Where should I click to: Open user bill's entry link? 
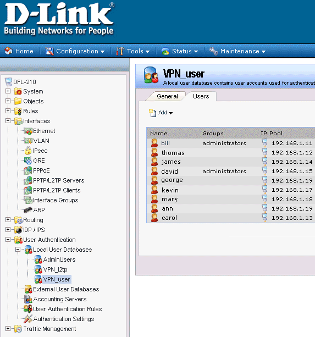165,143
